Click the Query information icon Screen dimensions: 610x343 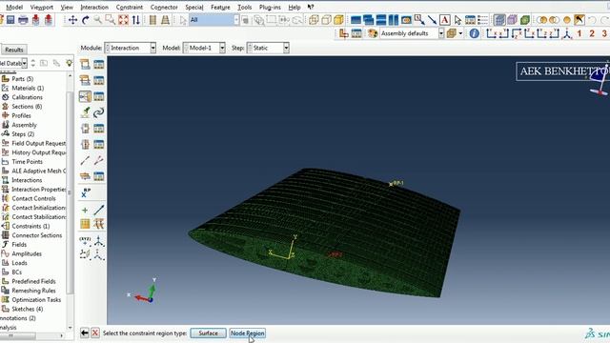tap(474, 33)
